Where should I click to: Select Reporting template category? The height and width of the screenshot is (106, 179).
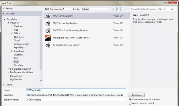[x=18, y=48]
